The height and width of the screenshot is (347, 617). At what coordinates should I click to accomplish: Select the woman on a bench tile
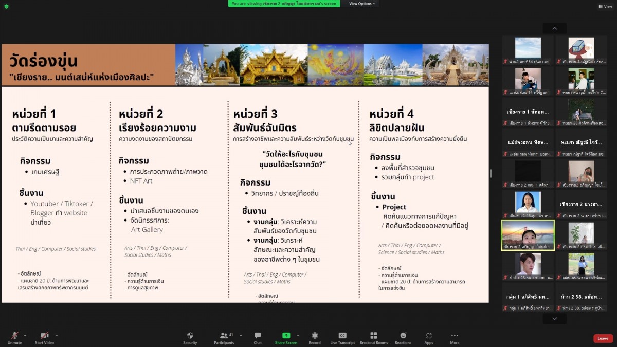[x=581, y=112]
